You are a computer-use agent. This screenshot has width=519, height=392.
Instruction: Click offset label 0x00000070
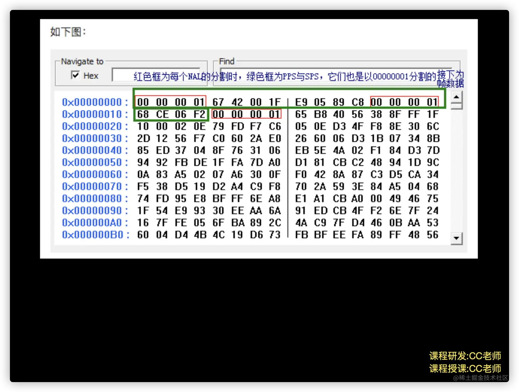pos(92,186)
